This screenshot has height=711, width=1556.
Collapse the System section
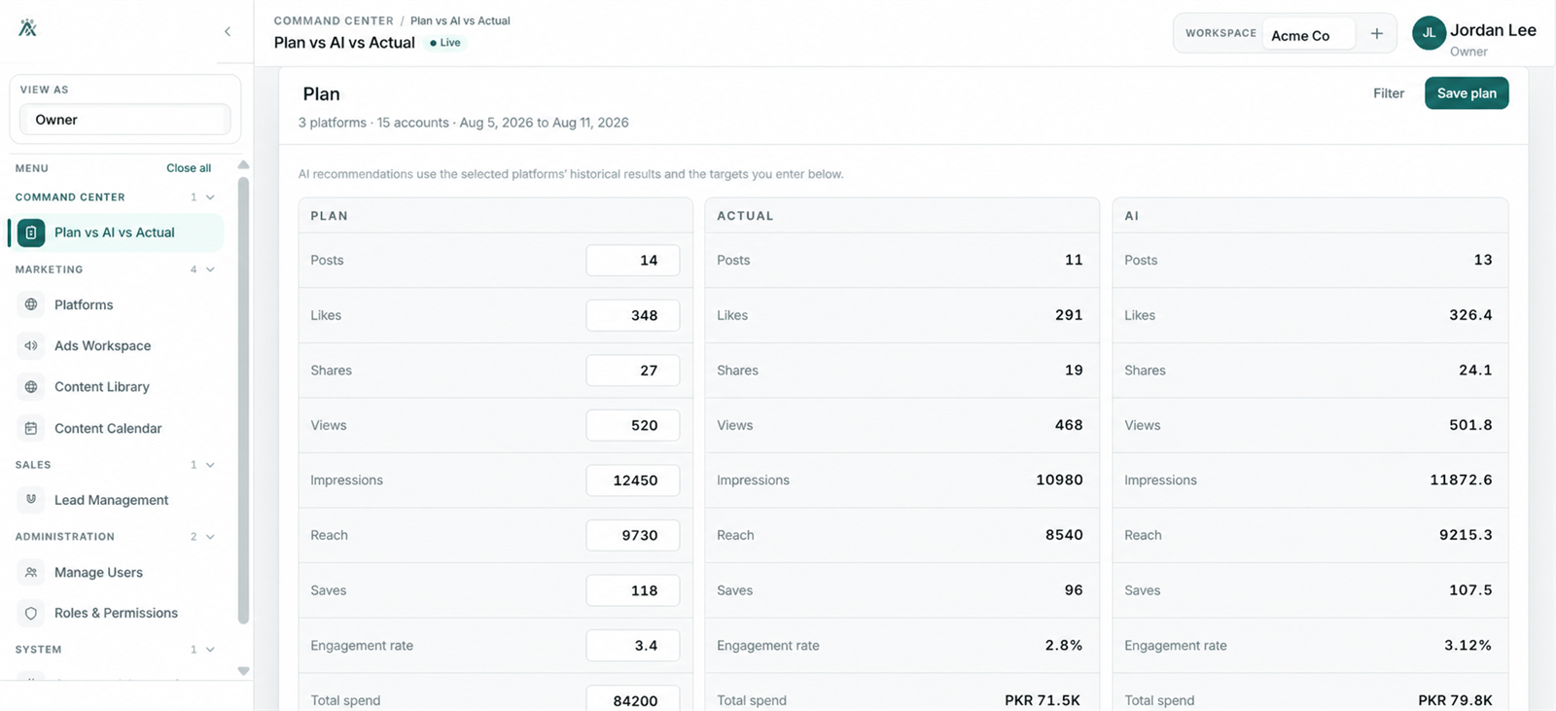[210, 650]
